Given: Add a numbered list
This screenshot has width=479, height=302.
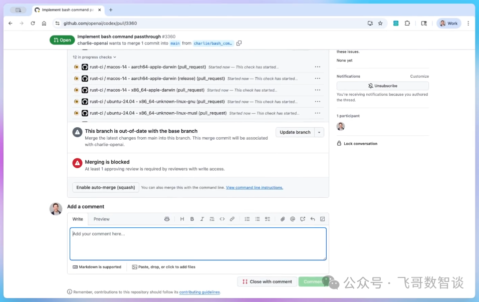Looking at the screenshot, I should point(247,219).
